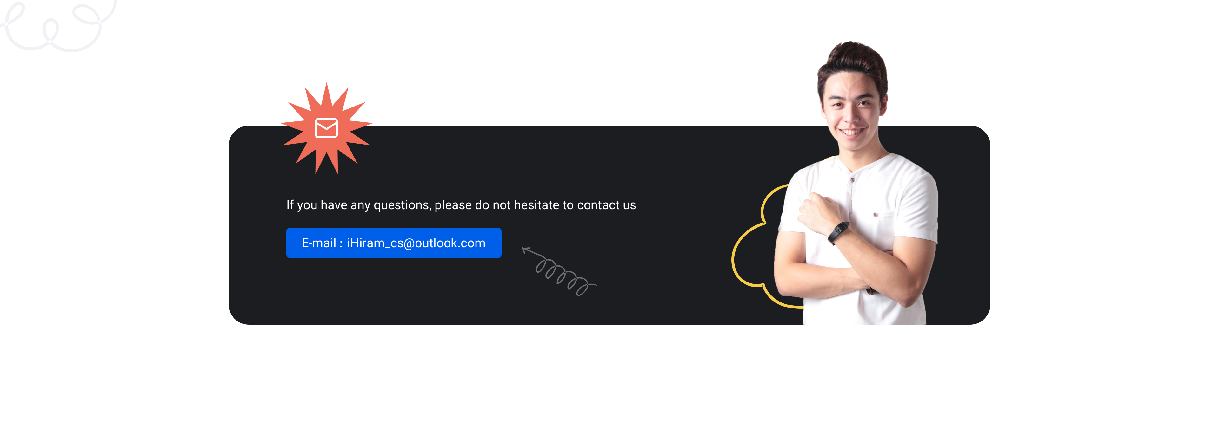1219x428 pixels.
Task: Click the arrowhead pointing at the email button
Action: pos(526,250)
